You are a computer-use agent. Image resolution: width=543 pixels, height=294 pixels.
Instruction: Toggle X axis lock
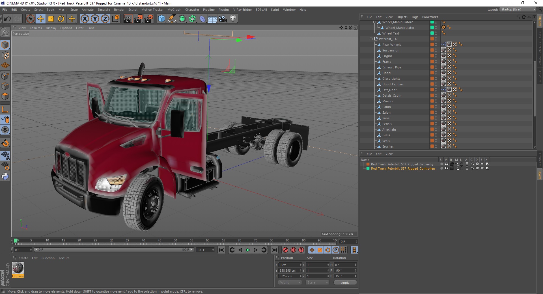pos(85,19)
